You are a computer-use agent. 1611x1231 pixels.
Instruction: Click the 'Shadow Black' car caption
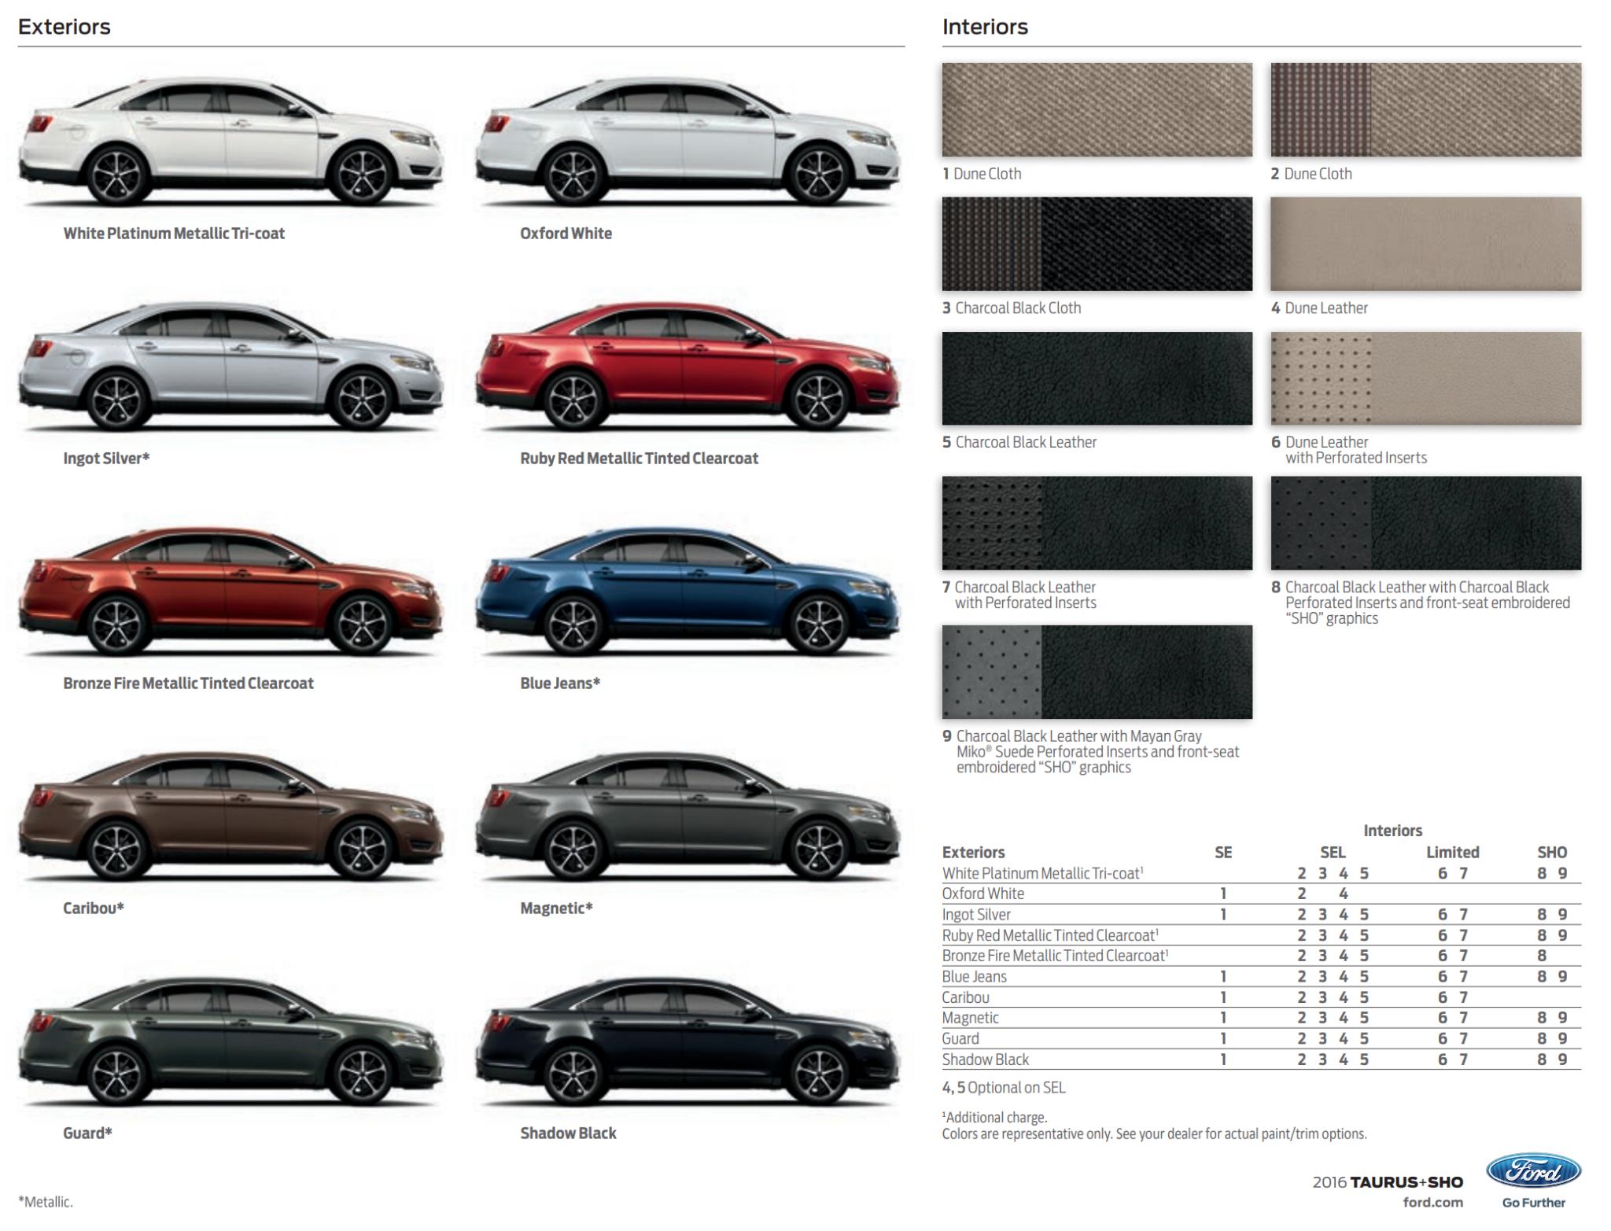pyautogui.click(x=568, y=1133)
